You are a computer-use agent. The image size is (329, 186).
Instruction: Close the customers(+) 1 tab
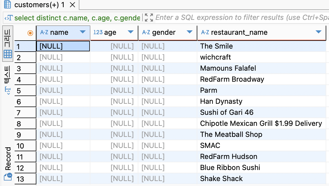coord(72,5)
